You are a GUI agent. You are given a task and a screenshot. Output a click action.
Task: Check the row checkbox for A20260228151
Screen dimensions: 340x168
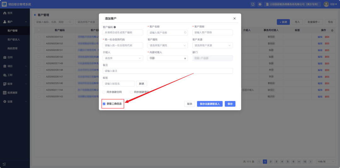(39, 50)
